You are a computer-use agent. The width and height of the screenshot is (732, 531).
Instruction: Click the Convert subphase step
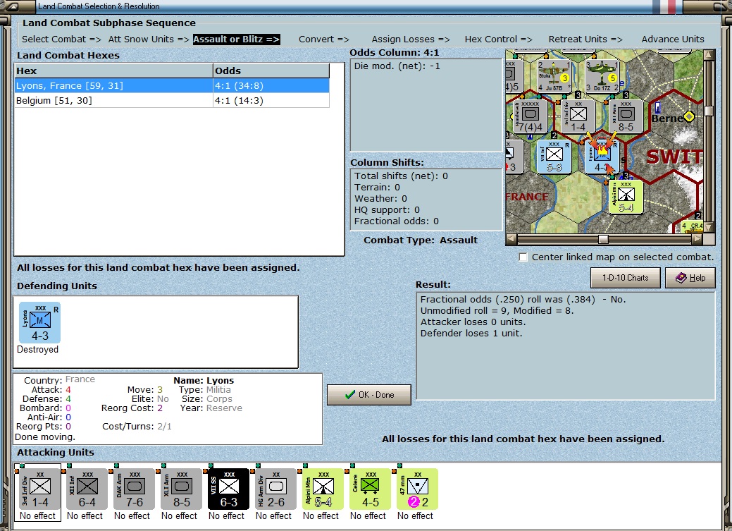pos(324,39)
